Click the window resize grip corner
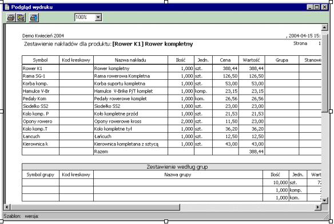This screenshot has height=224, width=334. (327, 217)
